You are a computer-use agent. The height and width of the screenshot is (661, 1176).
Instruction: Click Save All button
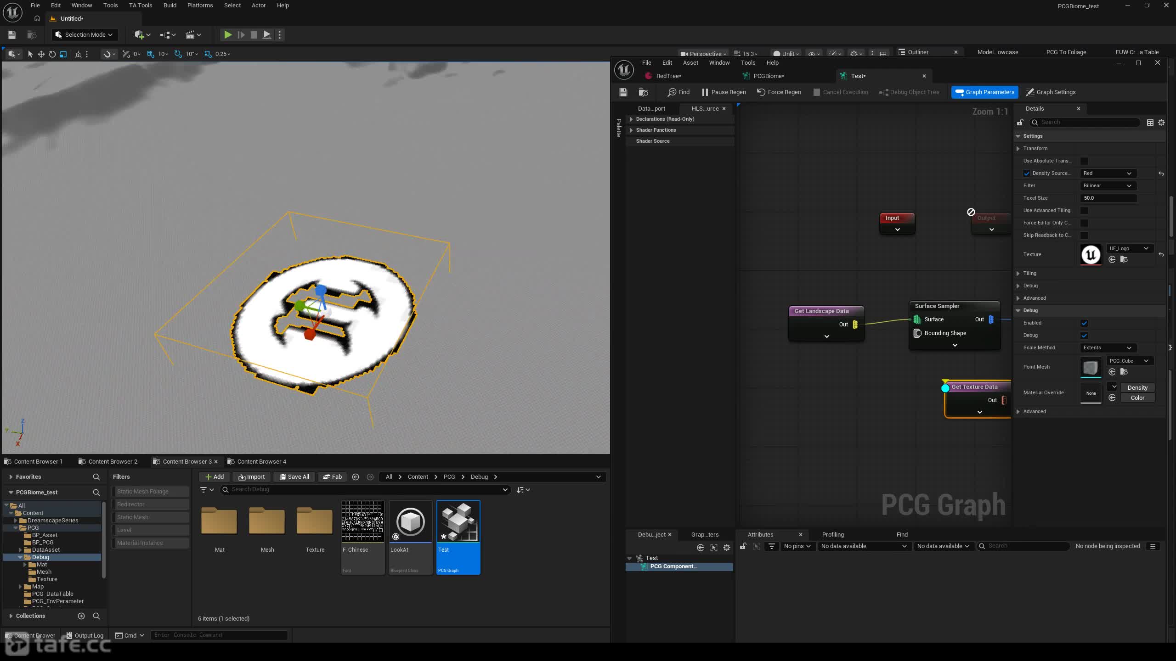click(x=294, y=477)
